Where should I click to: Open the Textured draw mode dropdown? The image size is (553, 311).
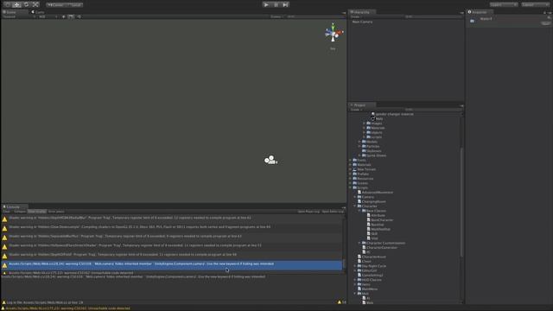pyautogui.click(x=19, y=16)
